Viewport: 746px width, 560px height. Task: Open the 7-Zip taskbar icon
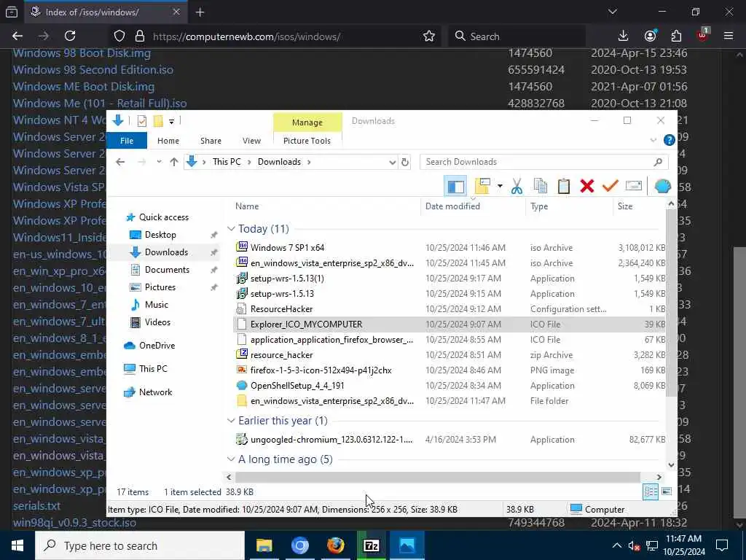[x=371, y=545]
